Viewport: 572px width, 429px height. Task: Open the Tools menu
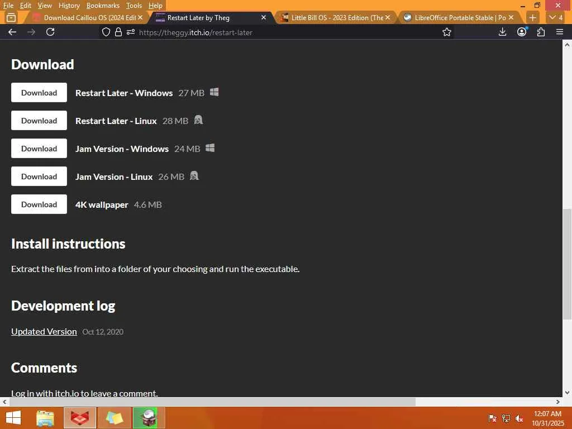coord(134,6)
